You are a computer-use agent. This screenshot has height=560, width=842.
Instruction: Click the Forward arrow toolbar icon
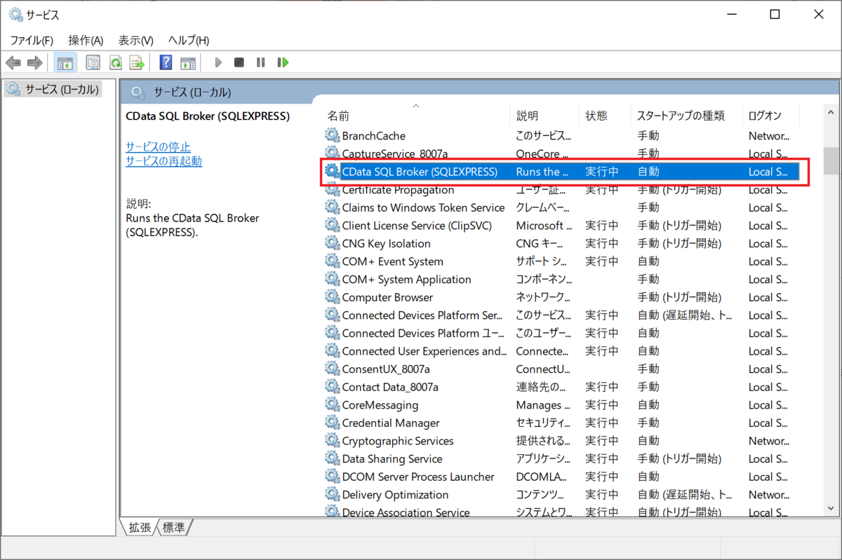tap(34, 63)
